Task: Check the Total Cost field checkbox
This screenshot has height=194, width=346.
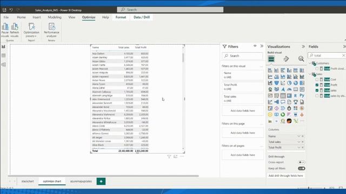Action: coord(317,79)
